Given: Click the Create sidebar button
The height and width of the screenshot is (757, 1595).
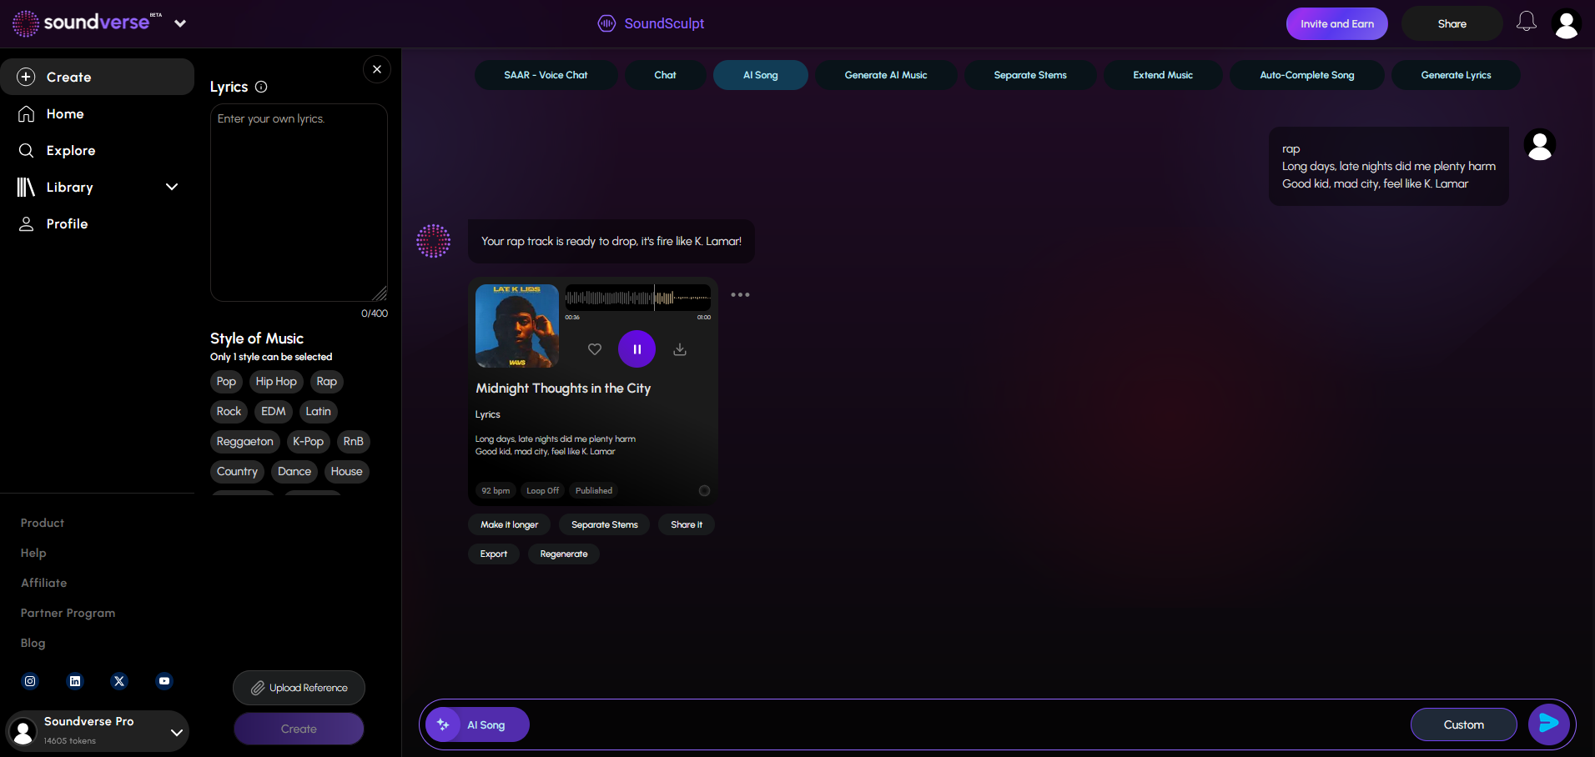Looking at the screenshot, I should (97, 77).
